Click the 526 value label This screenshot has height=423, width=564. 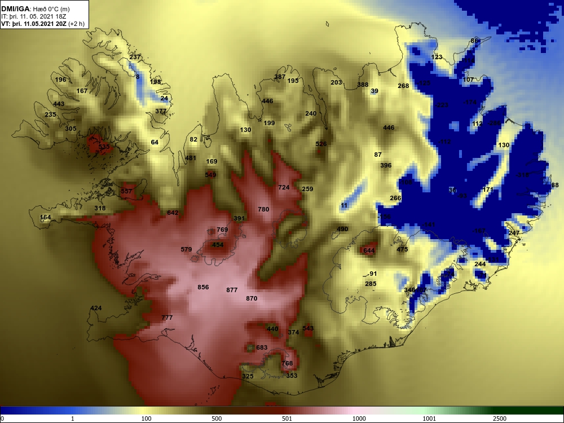pos(321,144)
